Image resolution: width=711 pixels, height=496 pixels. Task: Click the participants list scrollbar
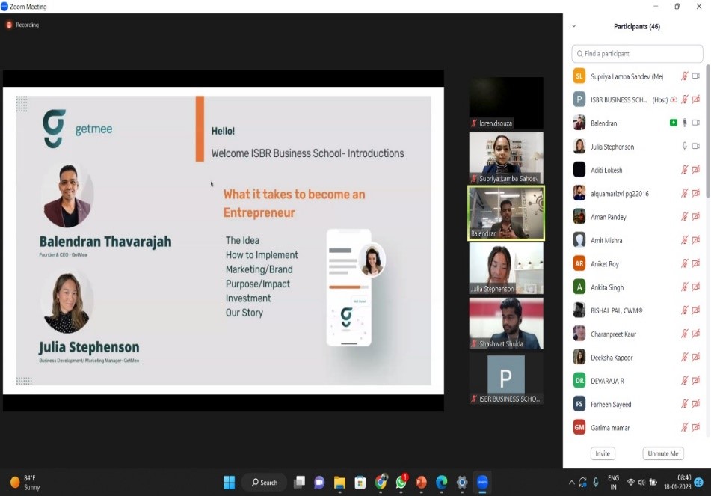point(708,132)
